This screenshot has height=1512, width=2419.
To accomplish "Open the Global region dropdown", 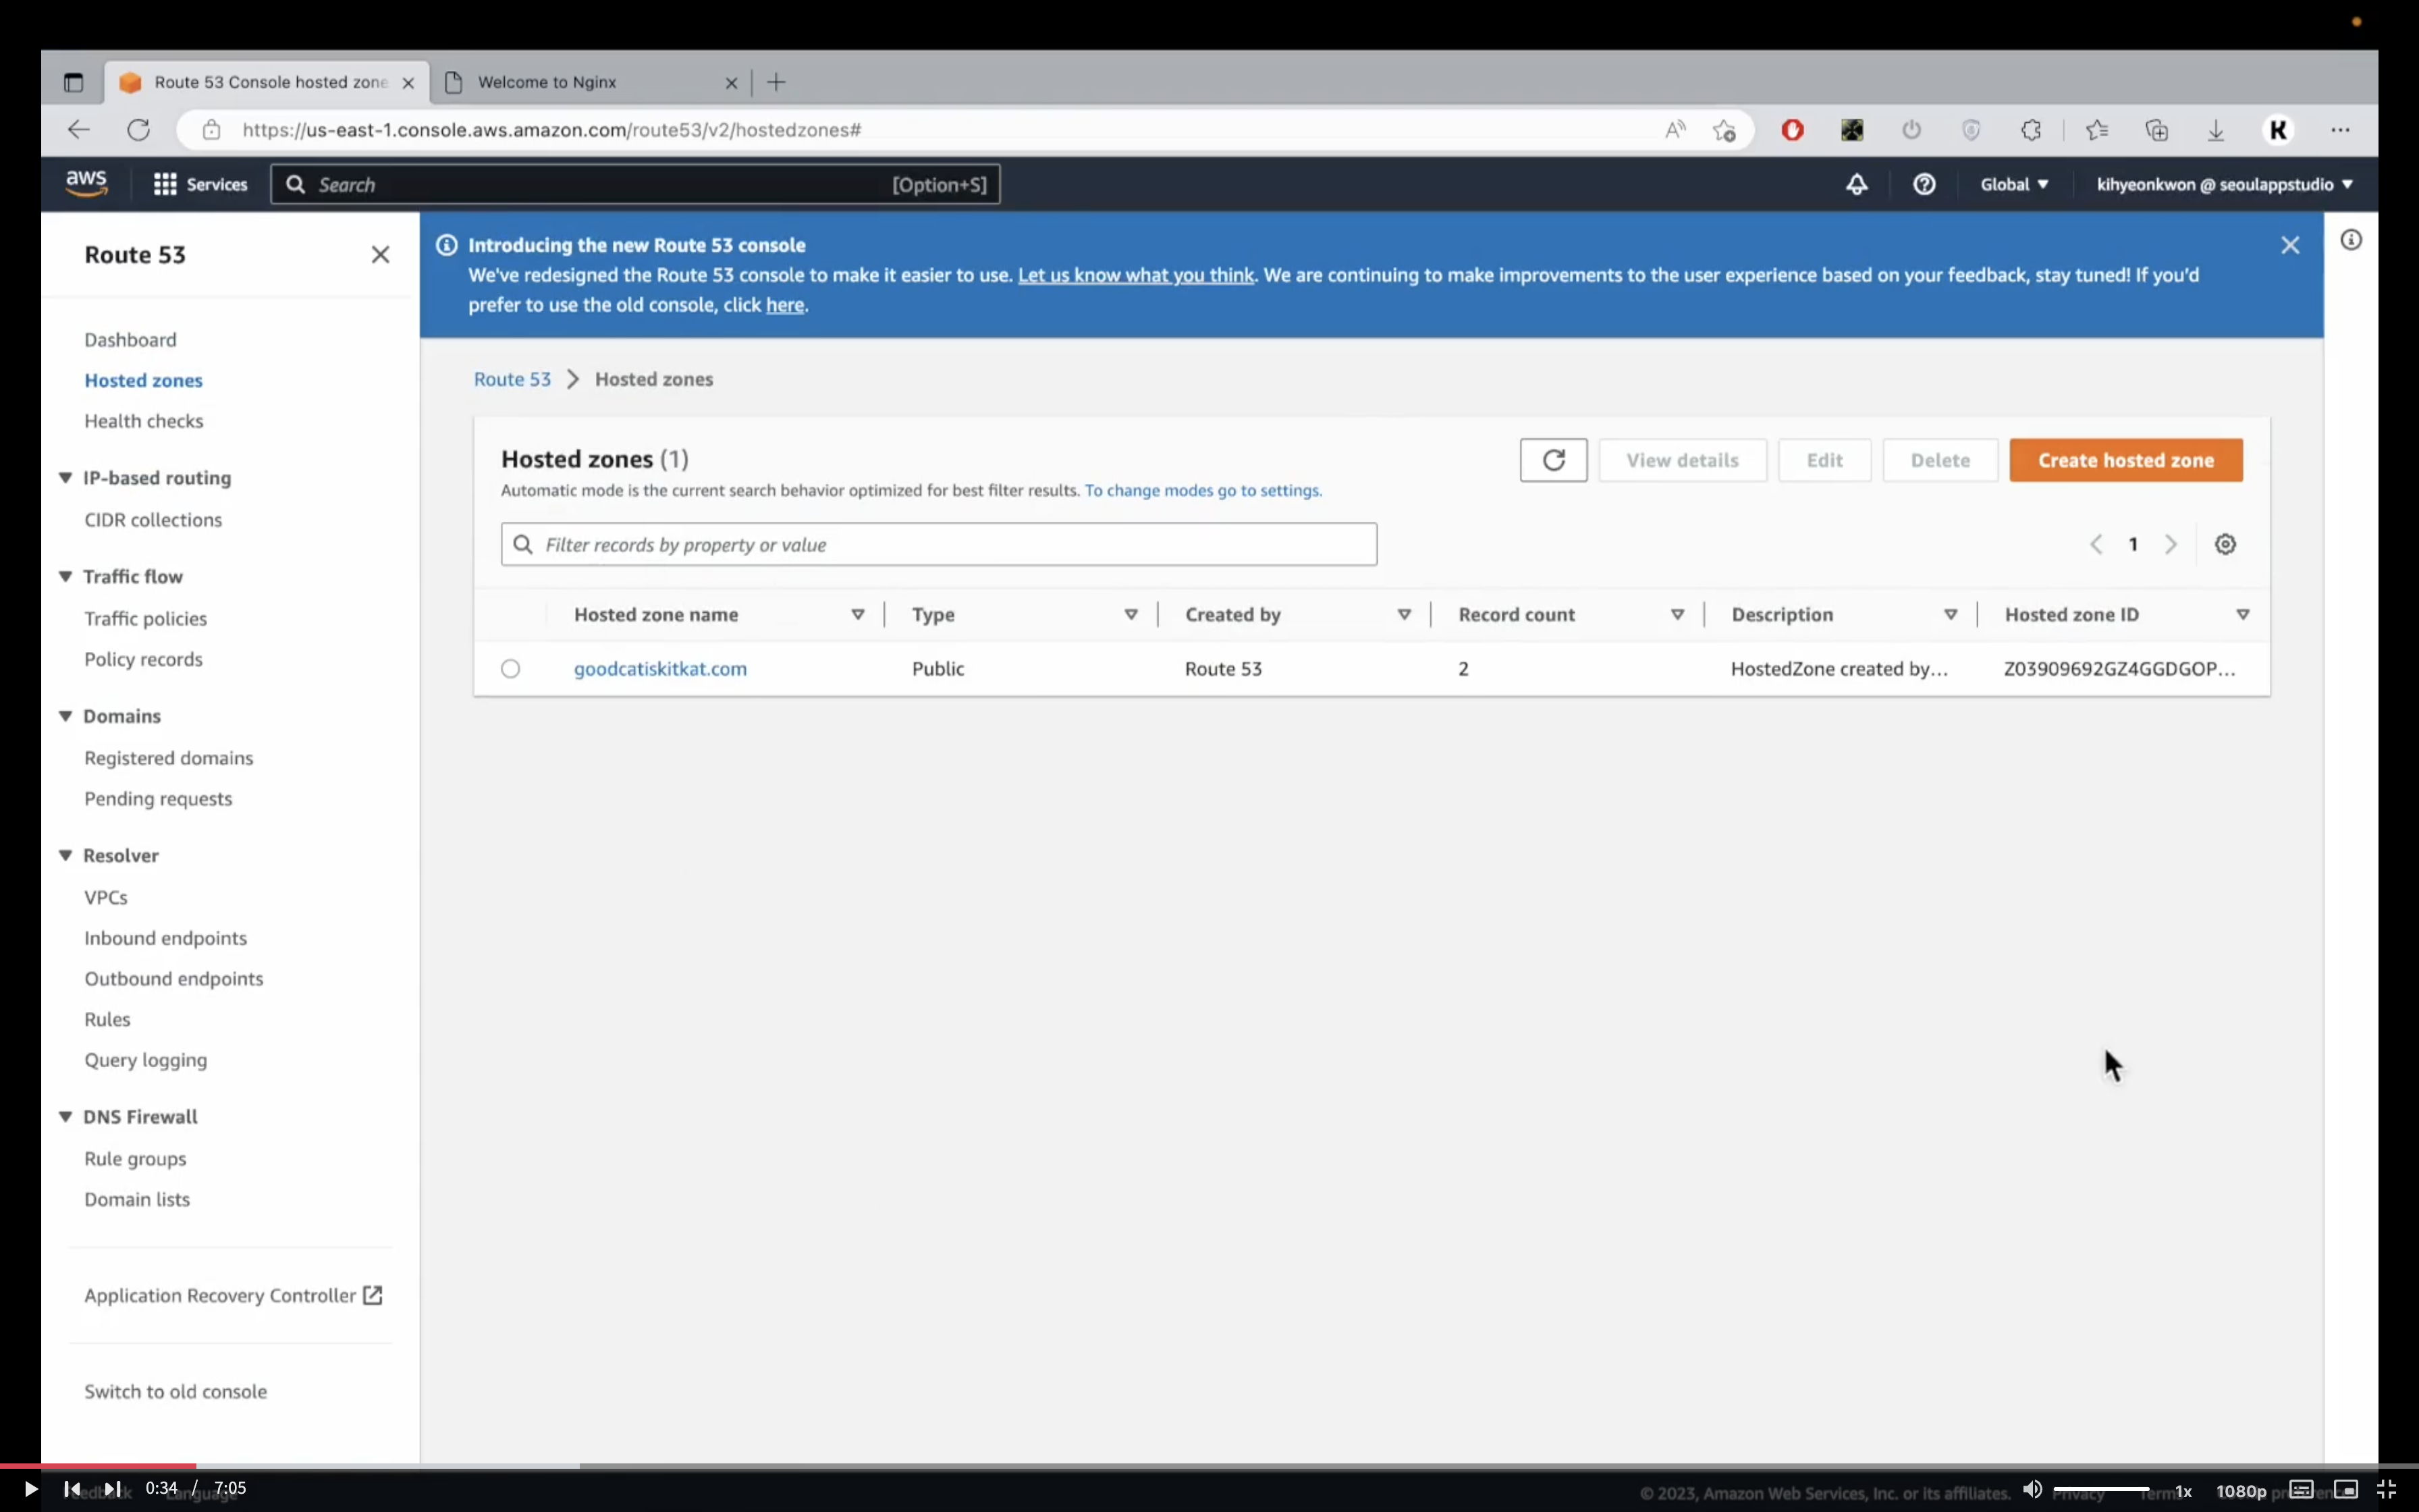I will coord(2013,184).
